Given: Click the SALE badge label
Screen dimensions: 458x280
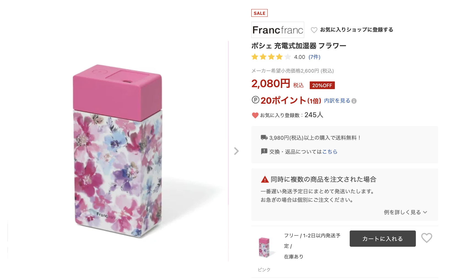Looking at the screenshot, I should click(x=259, y=13).
